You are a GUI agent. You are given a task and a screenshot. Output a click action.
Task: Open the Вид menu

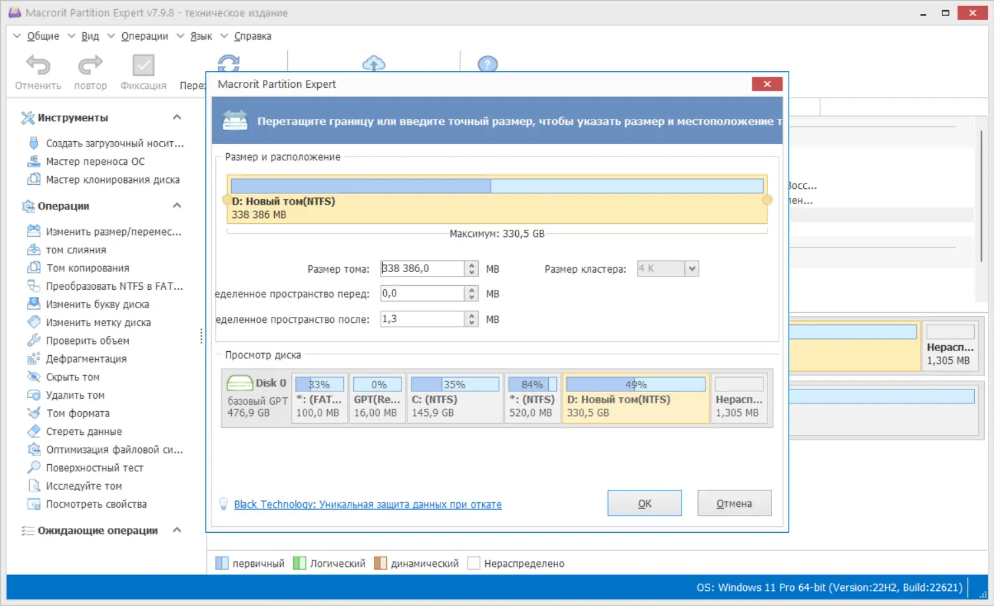(90, 36)
